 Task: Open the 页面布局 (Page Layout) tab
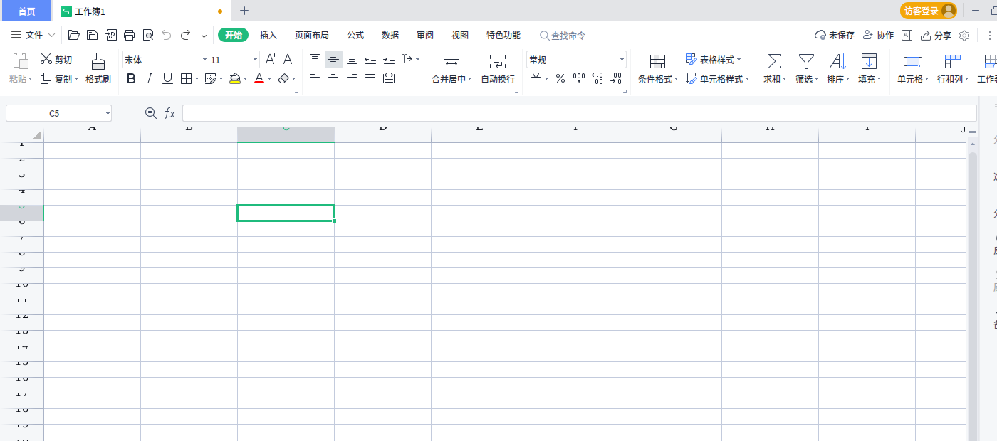coord(312,35)
